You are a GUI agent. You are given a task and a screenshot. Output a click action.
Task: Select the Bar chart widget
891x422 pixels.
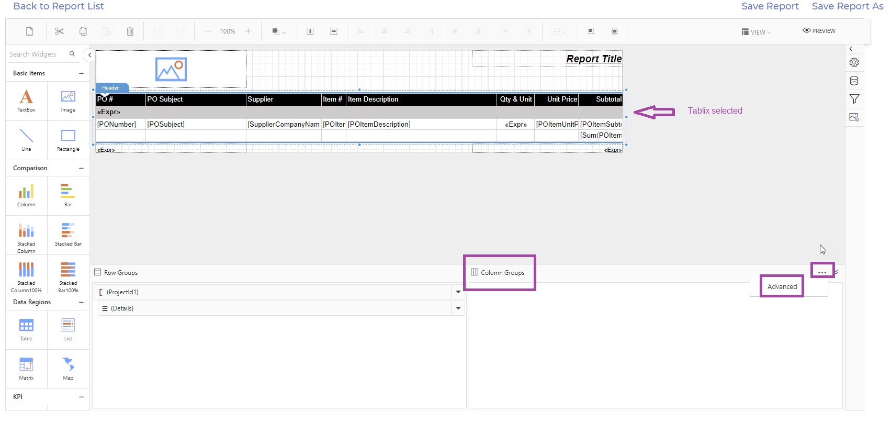click(x=68, y=195)
